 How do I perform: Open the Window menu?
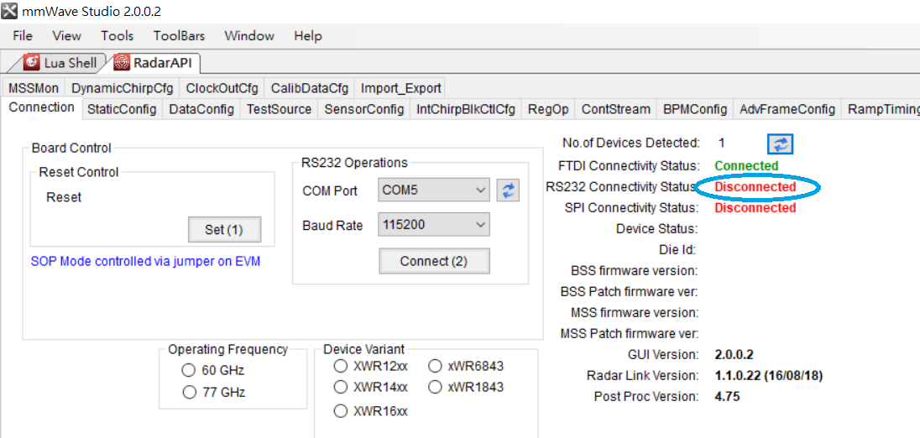tap(248, 36)
